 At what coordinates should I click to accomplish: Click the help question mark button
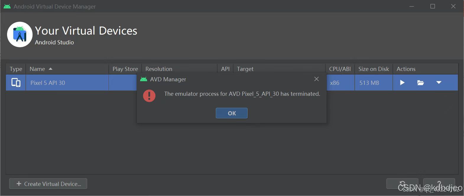[439, 184]
